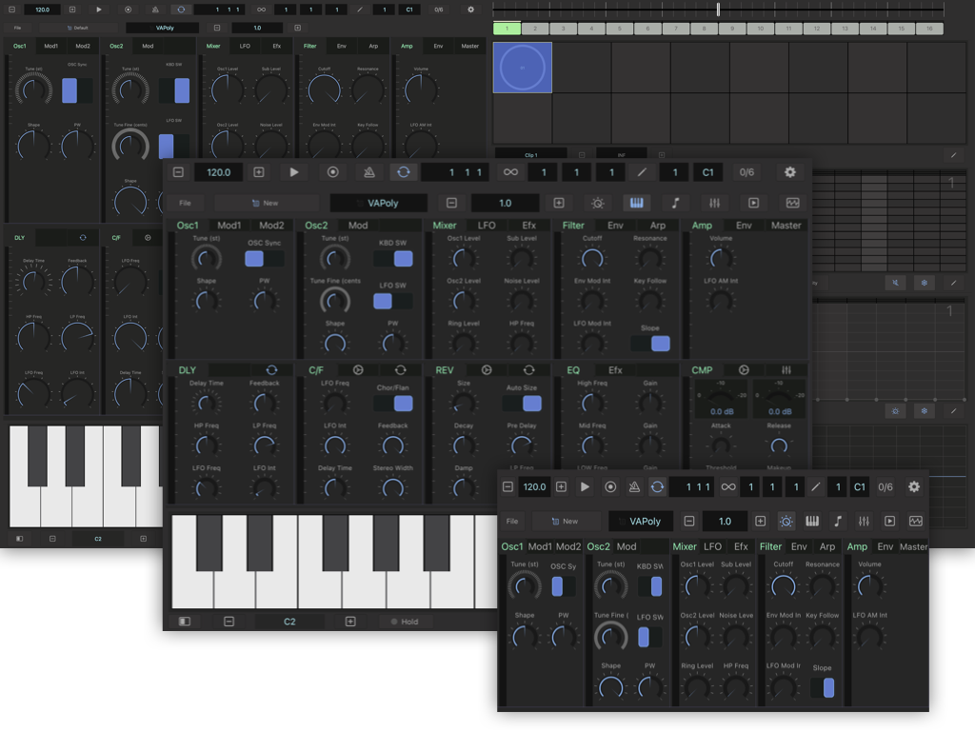Click the plus button beside C2 in the middle window
This screenshot has height=731, width=975.
point(350,622)
